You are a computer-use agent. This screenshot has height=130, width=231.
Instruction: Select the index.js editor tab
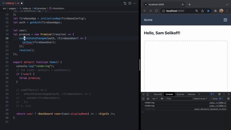12,3
